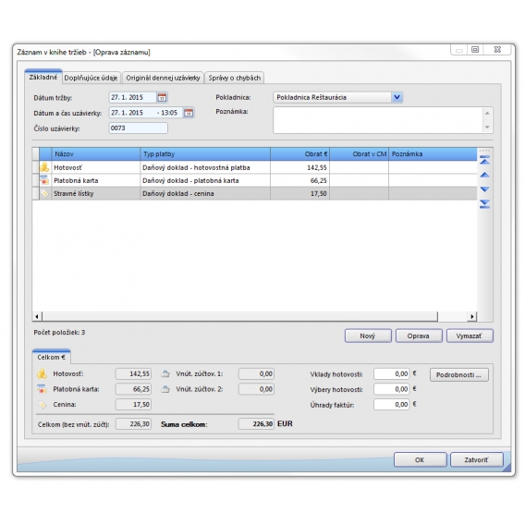The height and width of the screenshot is (525, 525).
Task: Switch to Doplňujúce údaje tab
Action: click(91, 78)
